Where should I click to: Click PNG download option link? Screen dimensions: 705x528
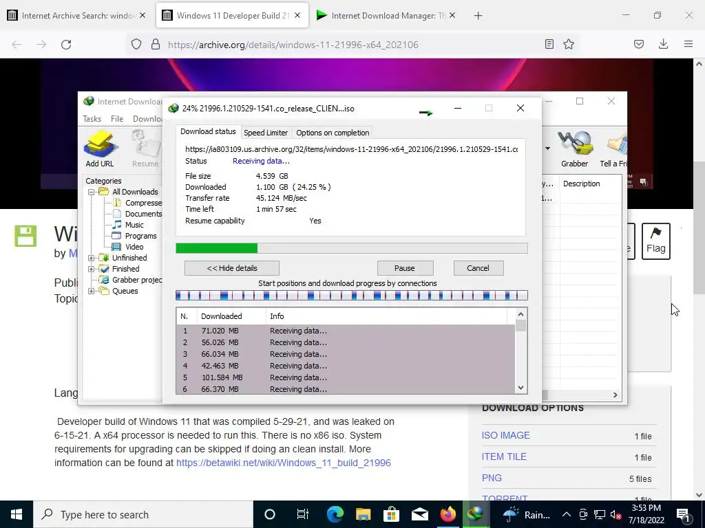pos(492,478)
